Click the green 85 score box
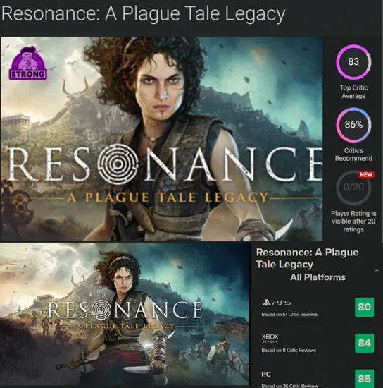383x388 pixels. (364, 378)
